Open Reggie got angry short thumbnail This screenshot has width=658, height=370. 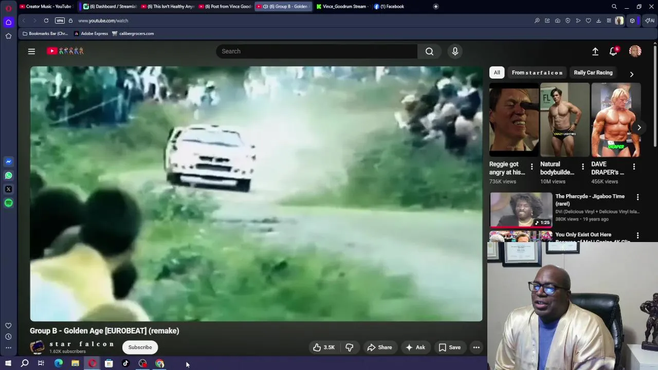click(x=514, y=120)
